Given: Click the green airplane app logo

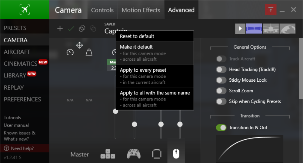Looking at the screenshot, I should coord(25,9).
